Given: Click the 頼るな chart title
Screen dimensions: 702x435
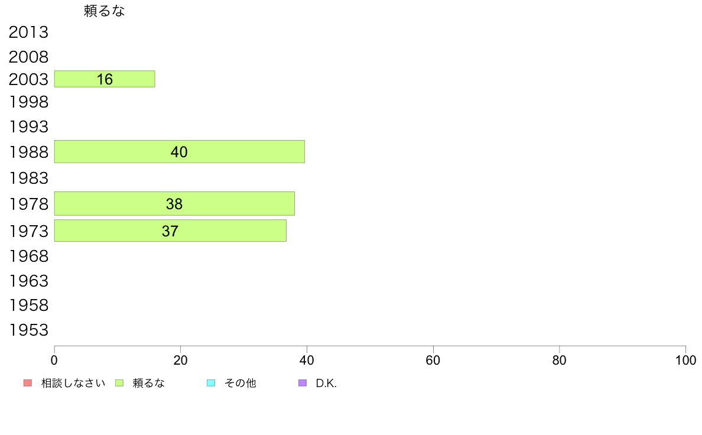Looking at the screenshot, I should (x=104, y=11).
